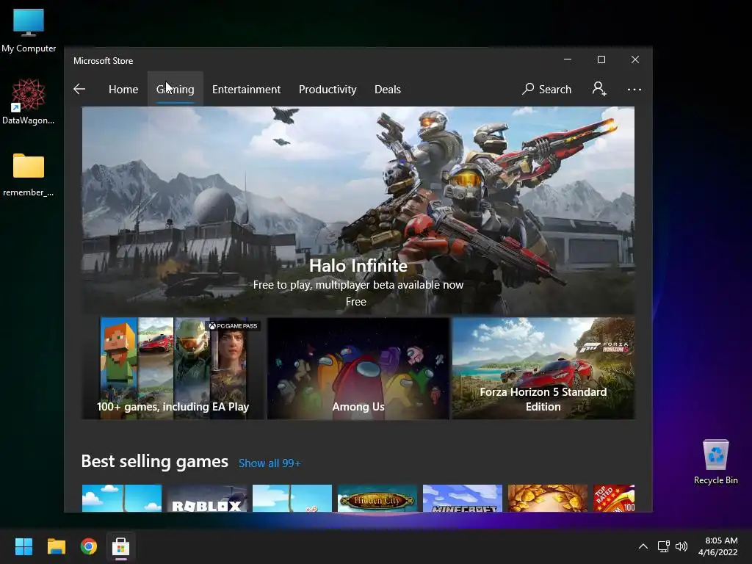Open the golden laurel game thumbnail
Viewport: 752px width, 564px height.
coord(548,499)
